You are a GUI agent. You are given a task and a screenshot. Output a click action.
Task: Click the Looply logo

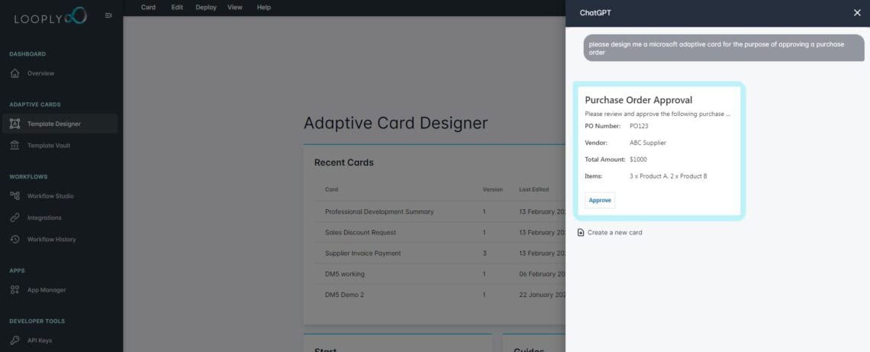(x=50, y=16)
